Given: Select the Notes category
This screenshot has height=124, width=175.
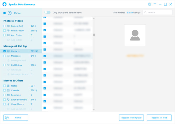Looking at the screenshot, I should [14, 86].
